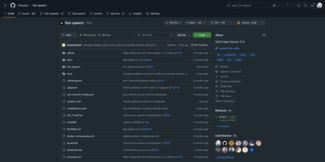Open the hamburger navigation menu

(x=5, y=5)
